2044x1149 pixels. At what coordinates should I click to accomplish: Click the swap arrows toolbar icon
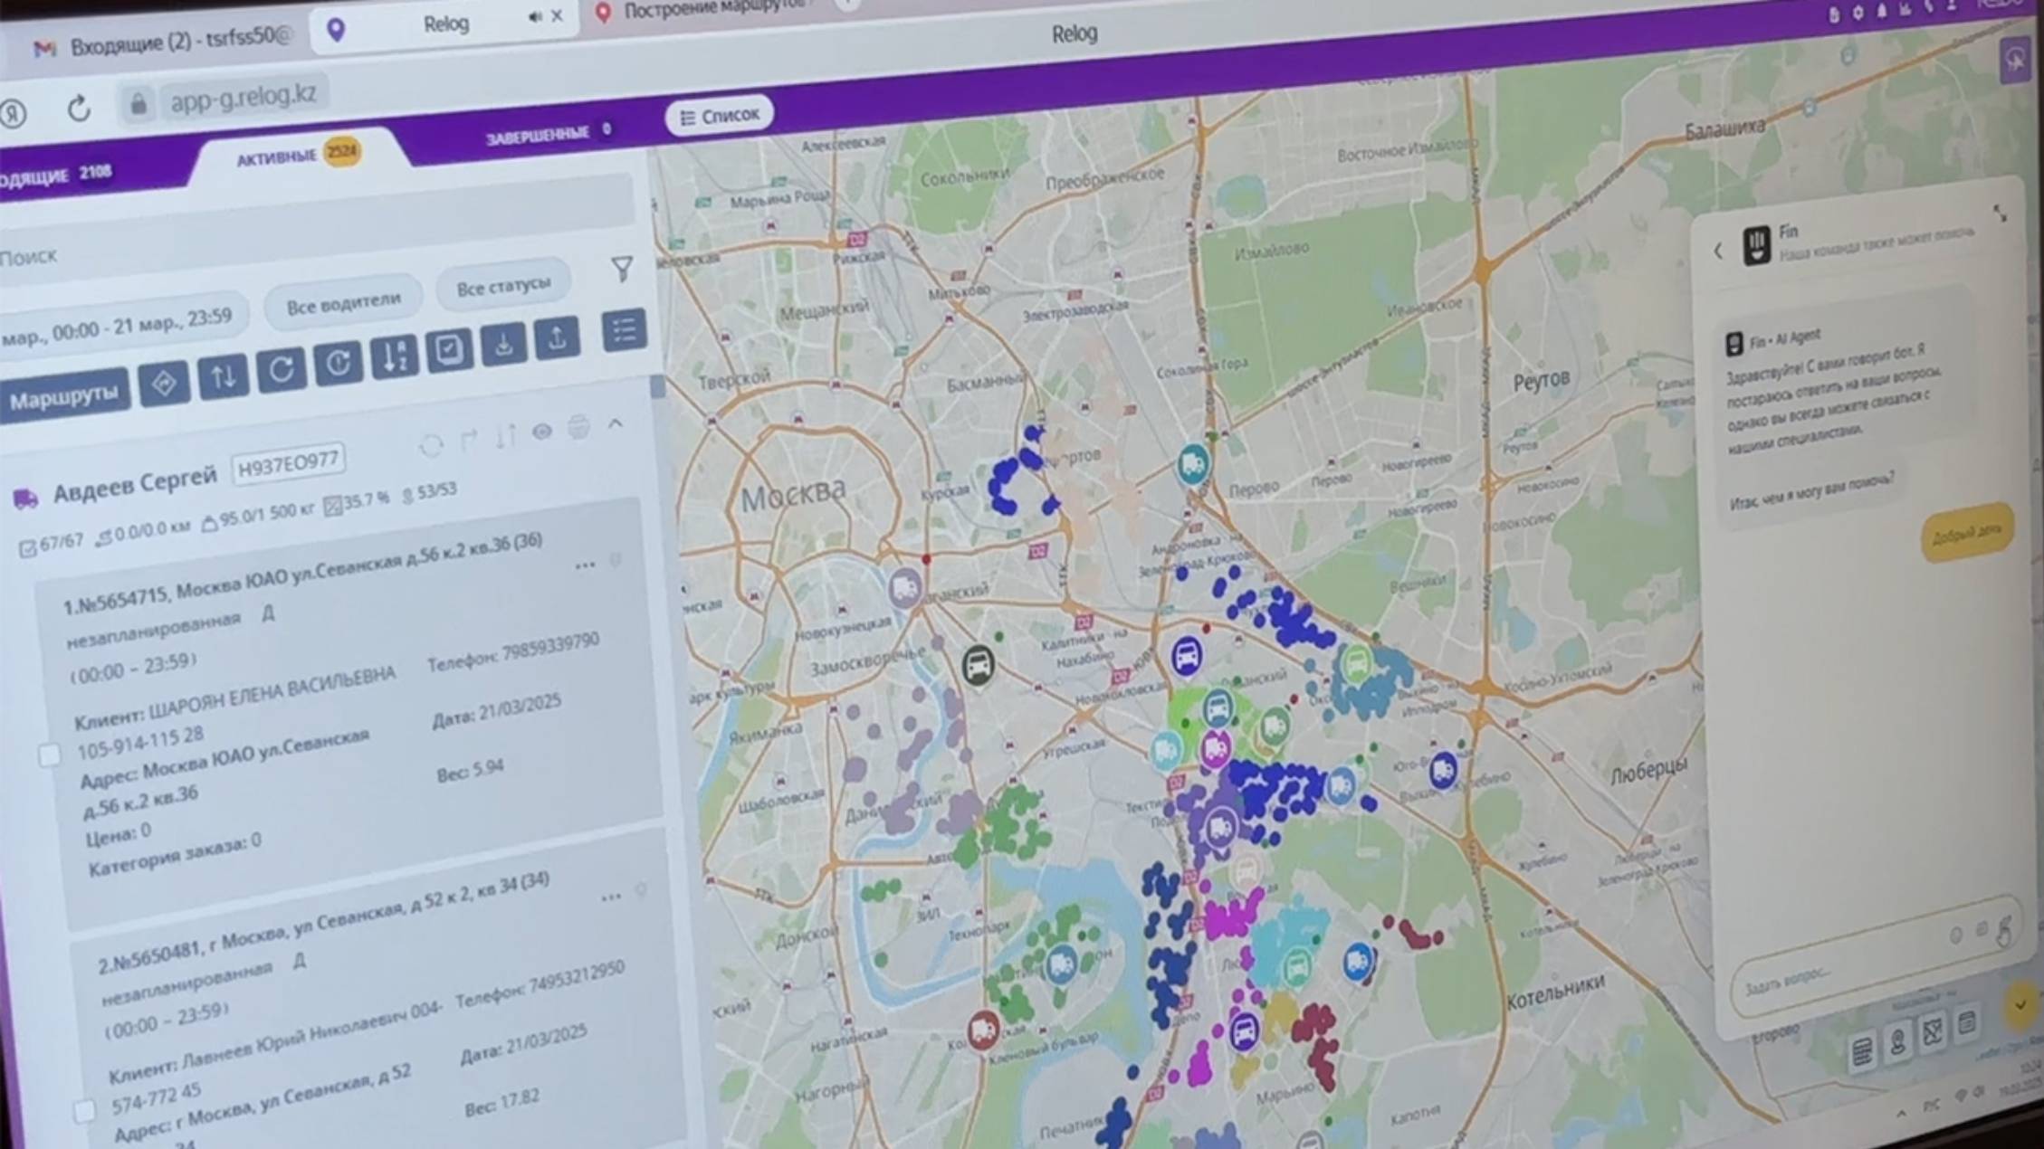pos(223,375)
